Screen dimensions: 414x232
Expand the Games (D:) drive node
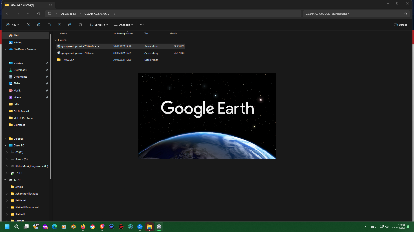[7, 159]
